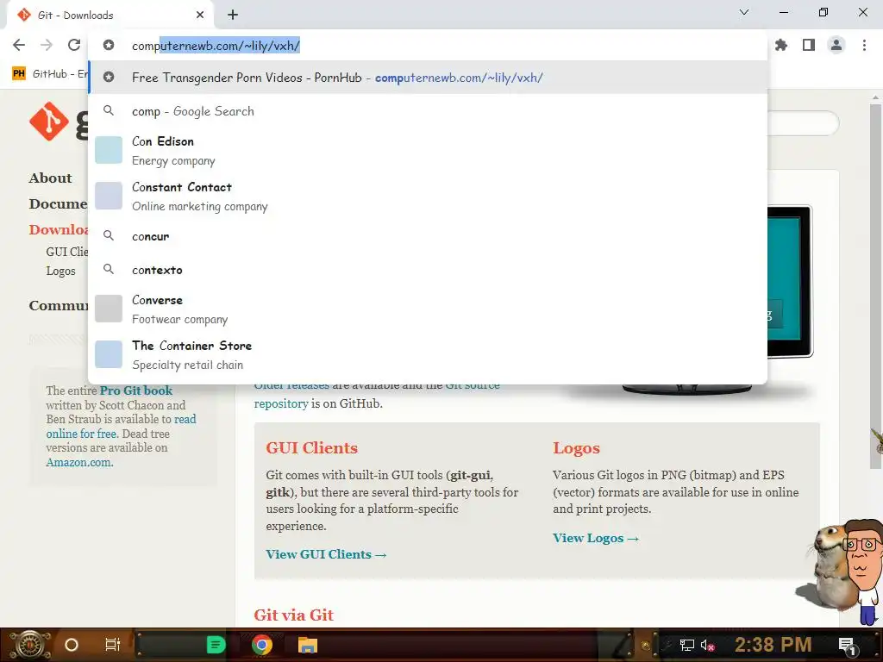Open File Explorer from the taskbar
The height and width of the screenshot is (662, 883).
308,645
